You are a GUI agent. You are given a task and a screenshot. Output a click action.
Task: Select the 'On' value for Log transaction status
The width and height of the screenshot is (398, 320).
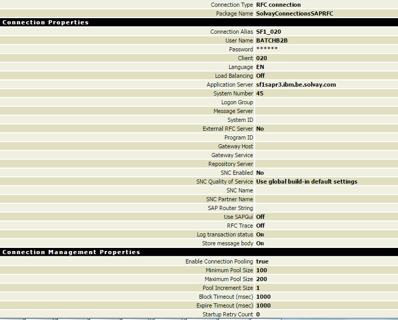tap(260, 234)
